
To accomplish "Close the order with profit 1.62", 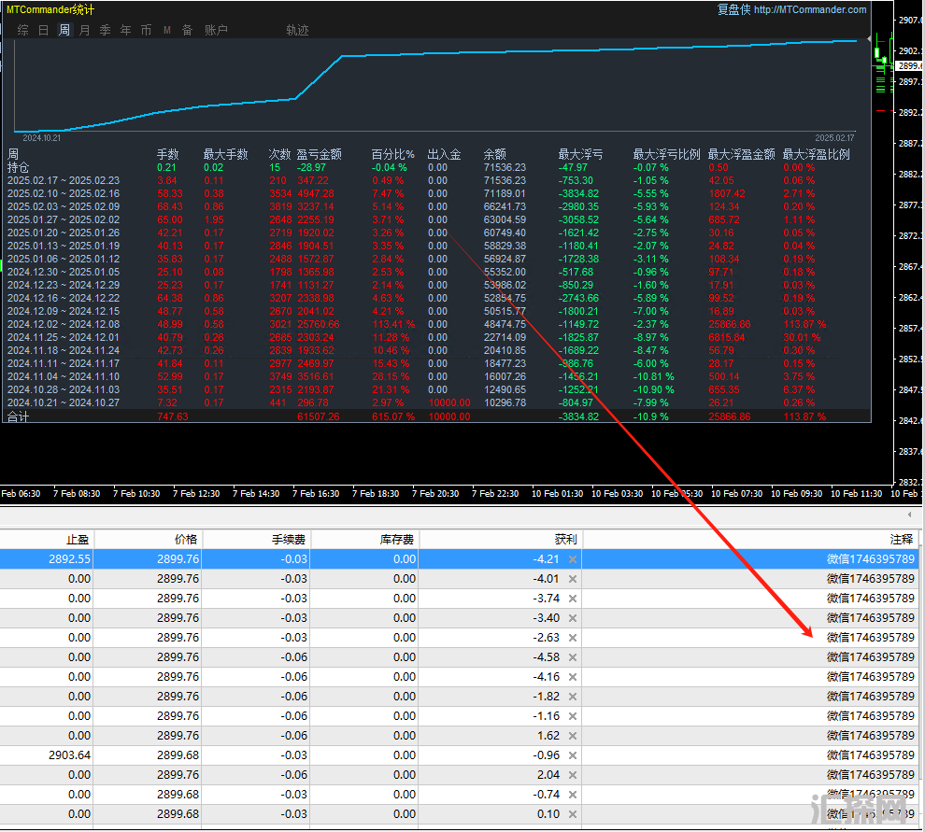I will (572, 736).
